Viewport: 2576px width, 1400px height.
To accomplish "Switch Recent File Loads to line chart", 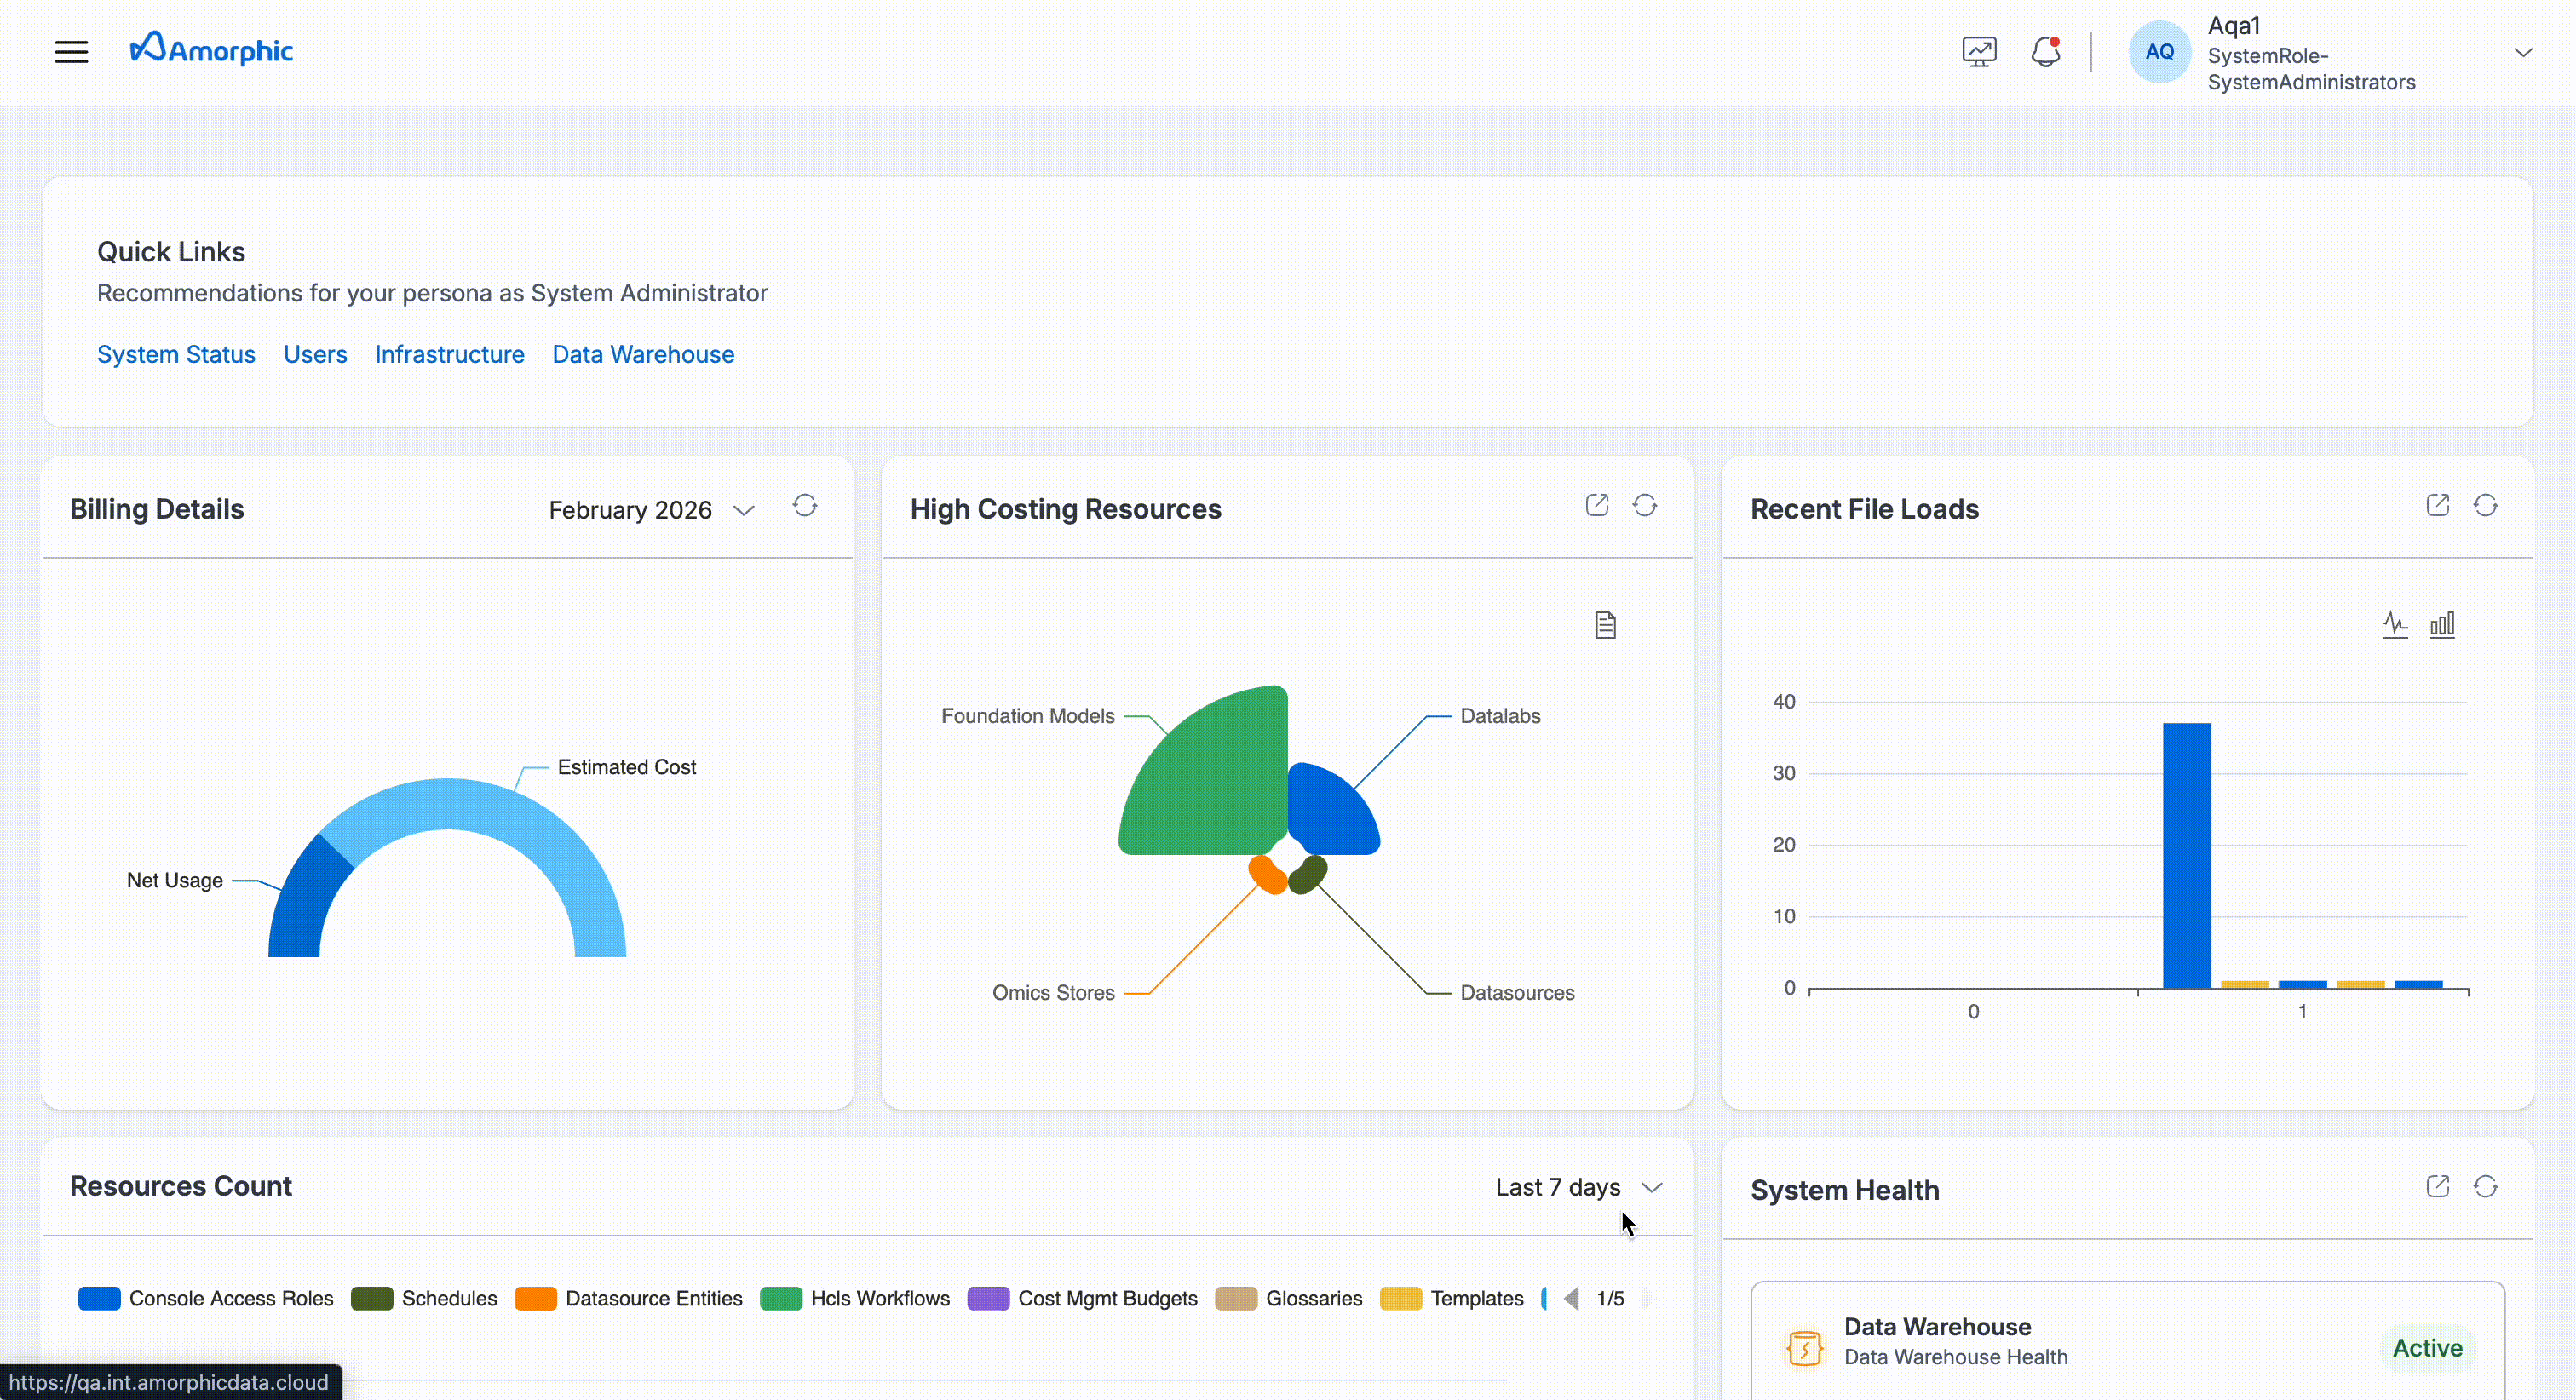I will (x=2395, y=625).
